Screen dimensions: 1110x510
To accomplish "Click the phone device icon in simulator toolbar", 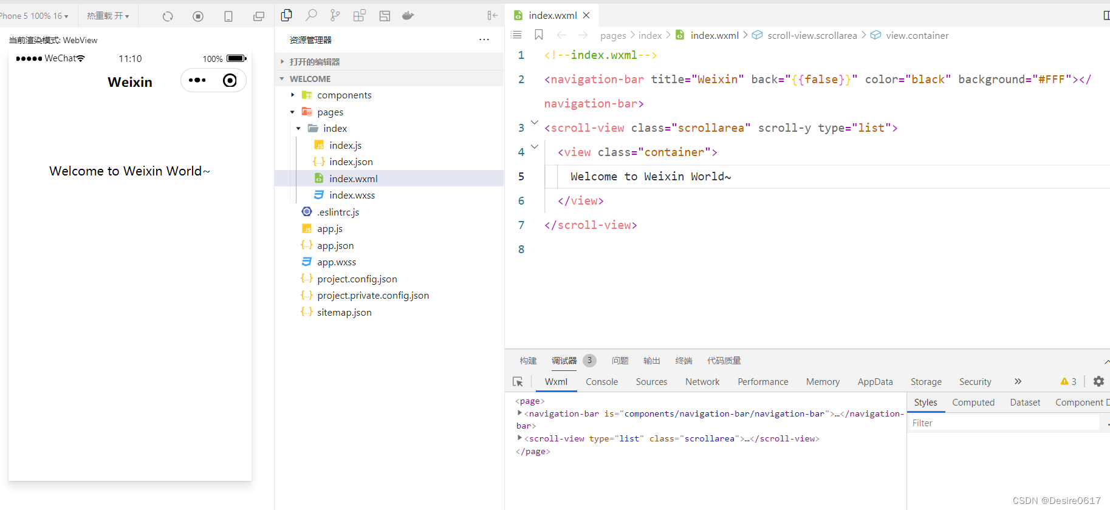I will click(228, 16).
